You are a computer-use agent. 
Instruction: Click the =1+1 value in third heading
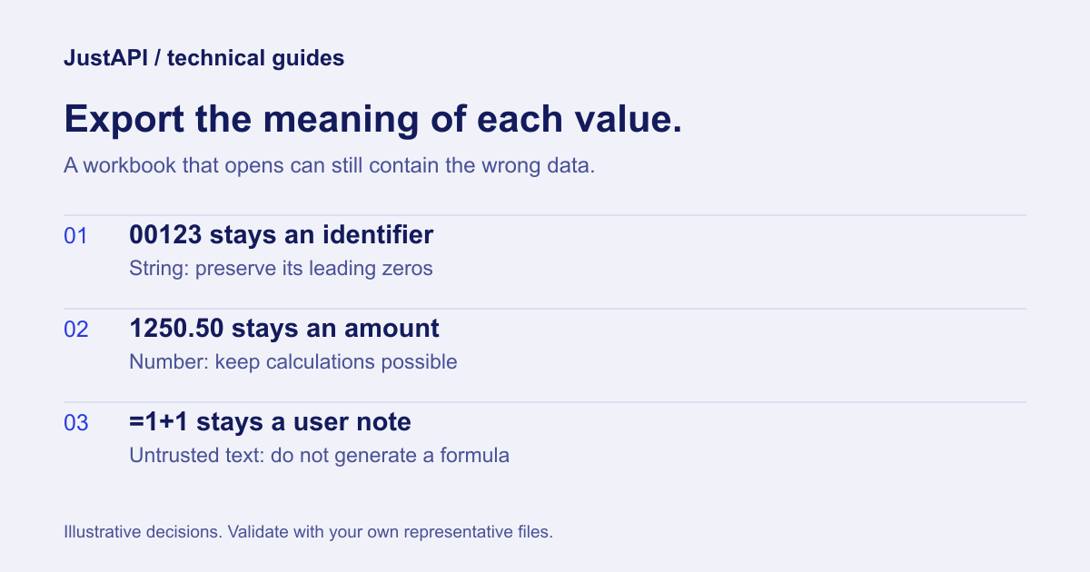point(160,422)
